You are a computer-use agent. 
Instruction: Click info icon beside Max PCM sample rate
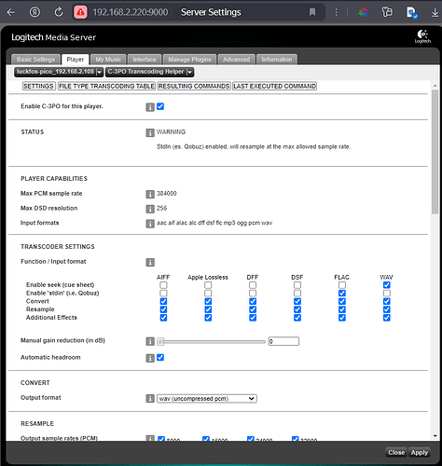tap(150, 194)
